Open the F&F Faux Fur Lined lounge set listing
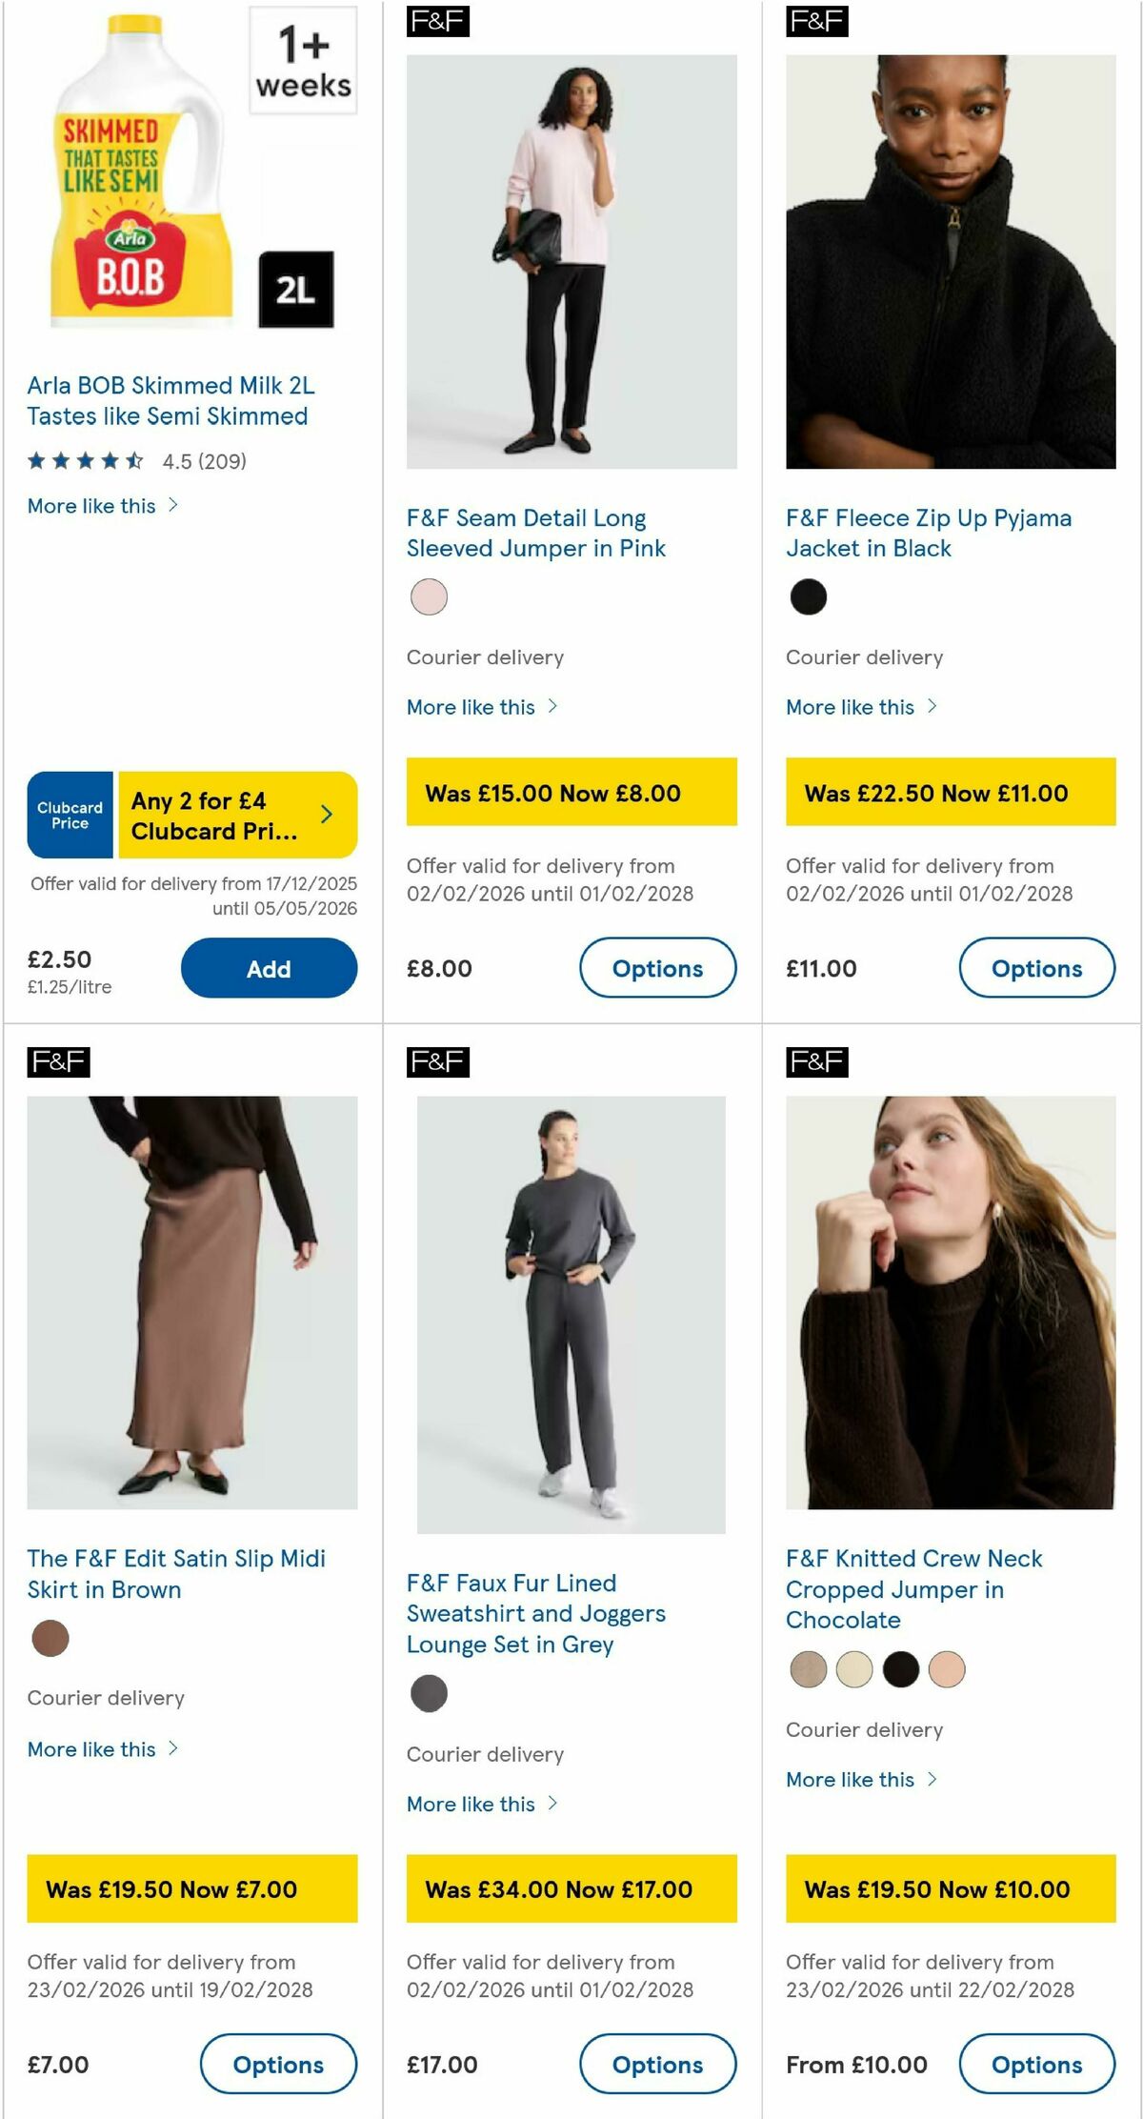 536,1613
